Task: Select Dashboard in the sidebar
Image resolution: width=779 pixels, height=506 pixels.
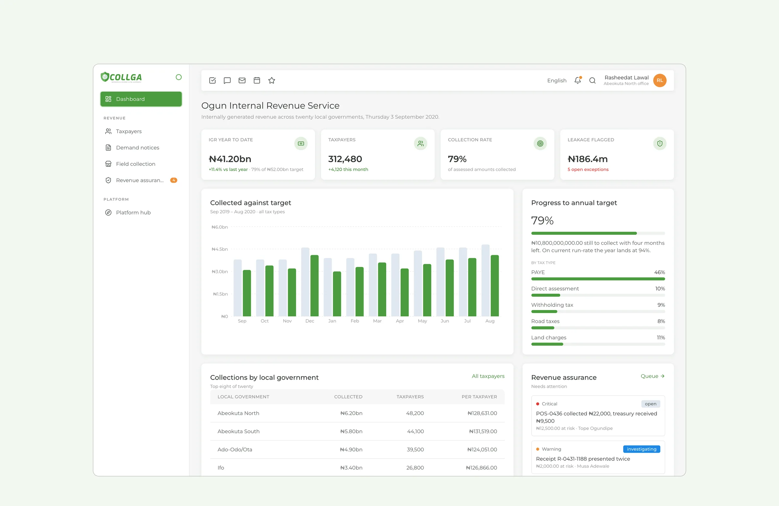Action: 141,99
